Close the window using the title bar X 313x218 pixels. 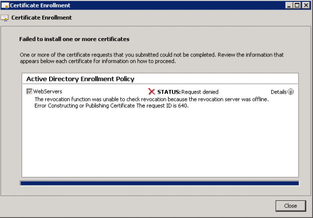(305, 5)
